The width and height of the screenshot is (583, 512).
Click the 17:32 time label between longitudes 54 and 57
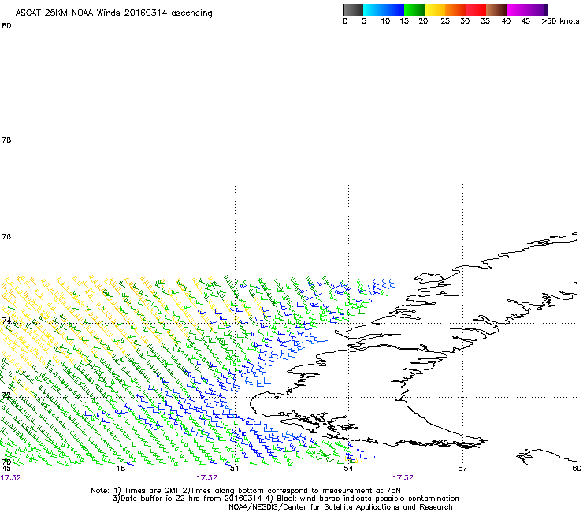(403, 478)
